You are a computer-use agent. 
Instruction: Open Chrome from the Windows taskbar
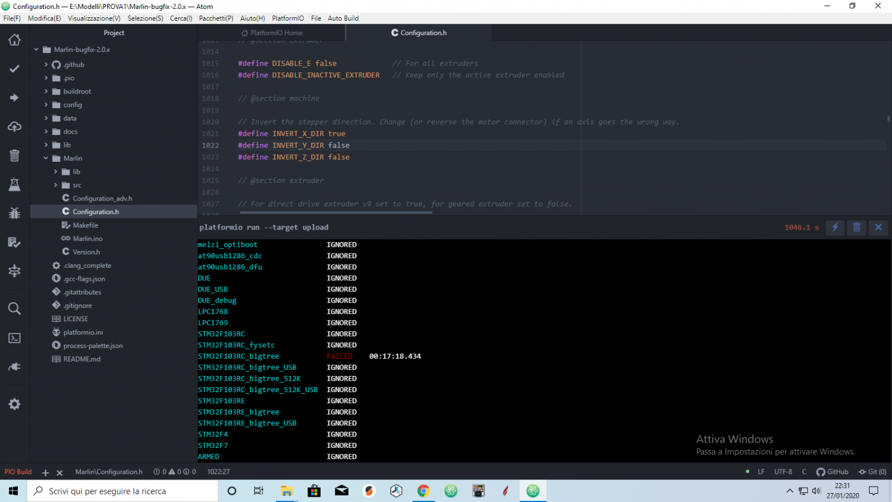[423, 491]
